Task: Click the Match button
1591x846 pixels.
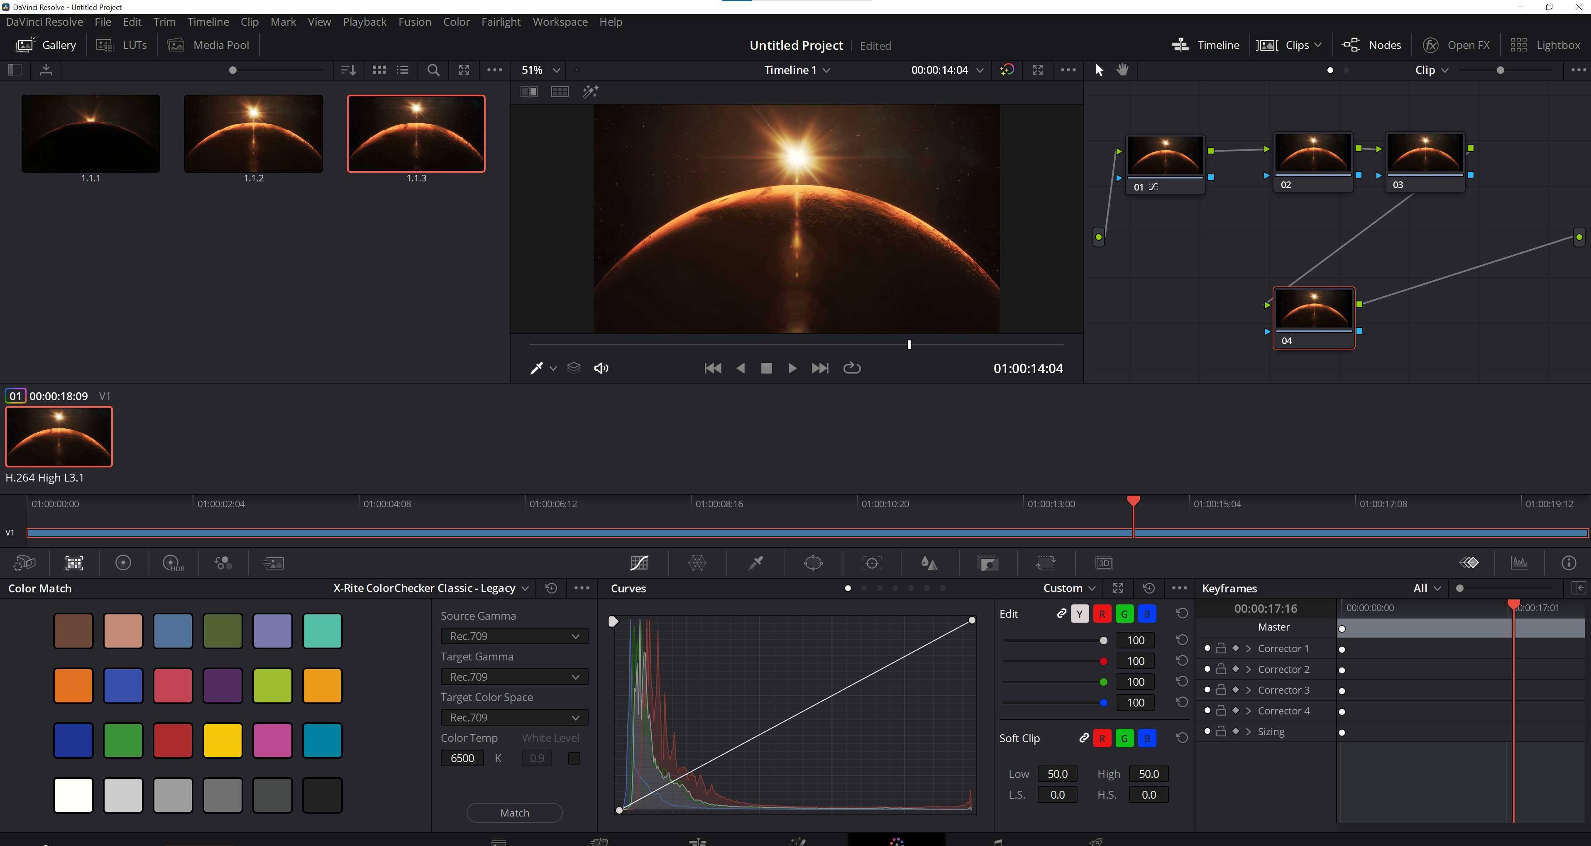Action: point(514,813)
